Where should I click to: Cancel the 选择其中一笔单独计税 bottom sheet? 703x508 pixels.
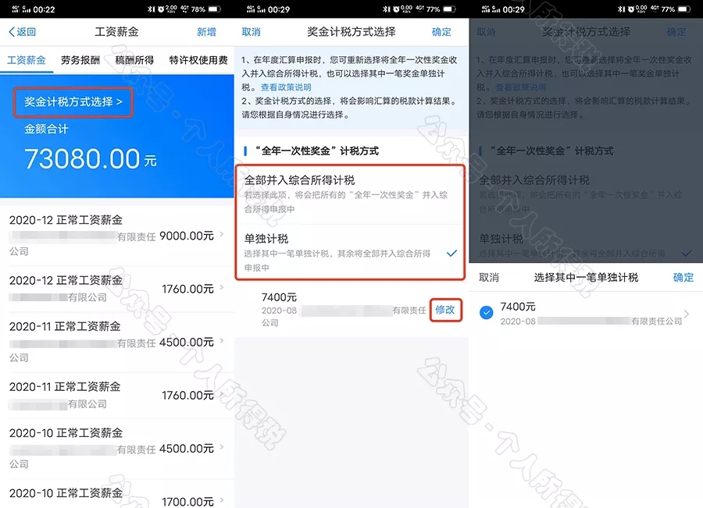(489, 278)
